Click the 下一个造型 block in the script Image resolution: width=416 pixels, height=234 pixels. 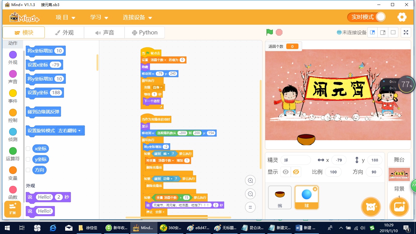[x=152, y=101]
